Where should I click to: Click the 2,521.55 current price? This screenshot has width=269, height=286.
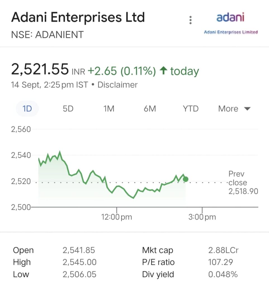tap(40, 69)
